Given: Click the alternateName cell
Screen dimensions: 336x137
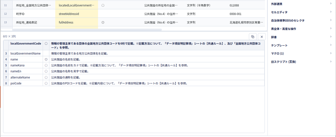Looking at the screenshot, I should (x=26, y=77).
